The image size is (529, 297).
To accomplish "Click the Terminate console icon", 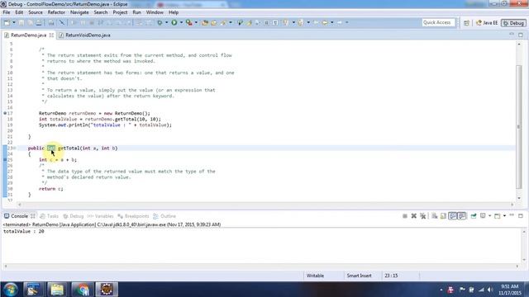I will click(x=405, y=216).
